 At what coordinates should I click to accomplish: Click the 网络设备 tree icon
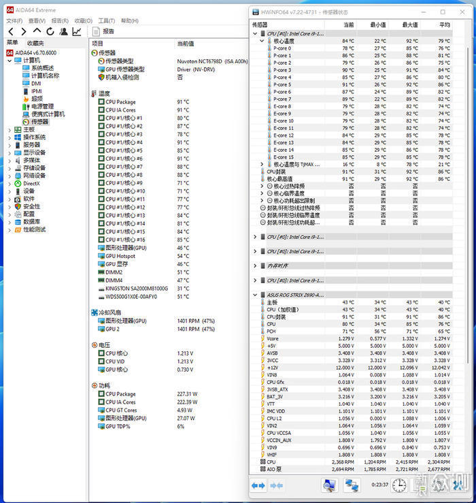(18, 176)
